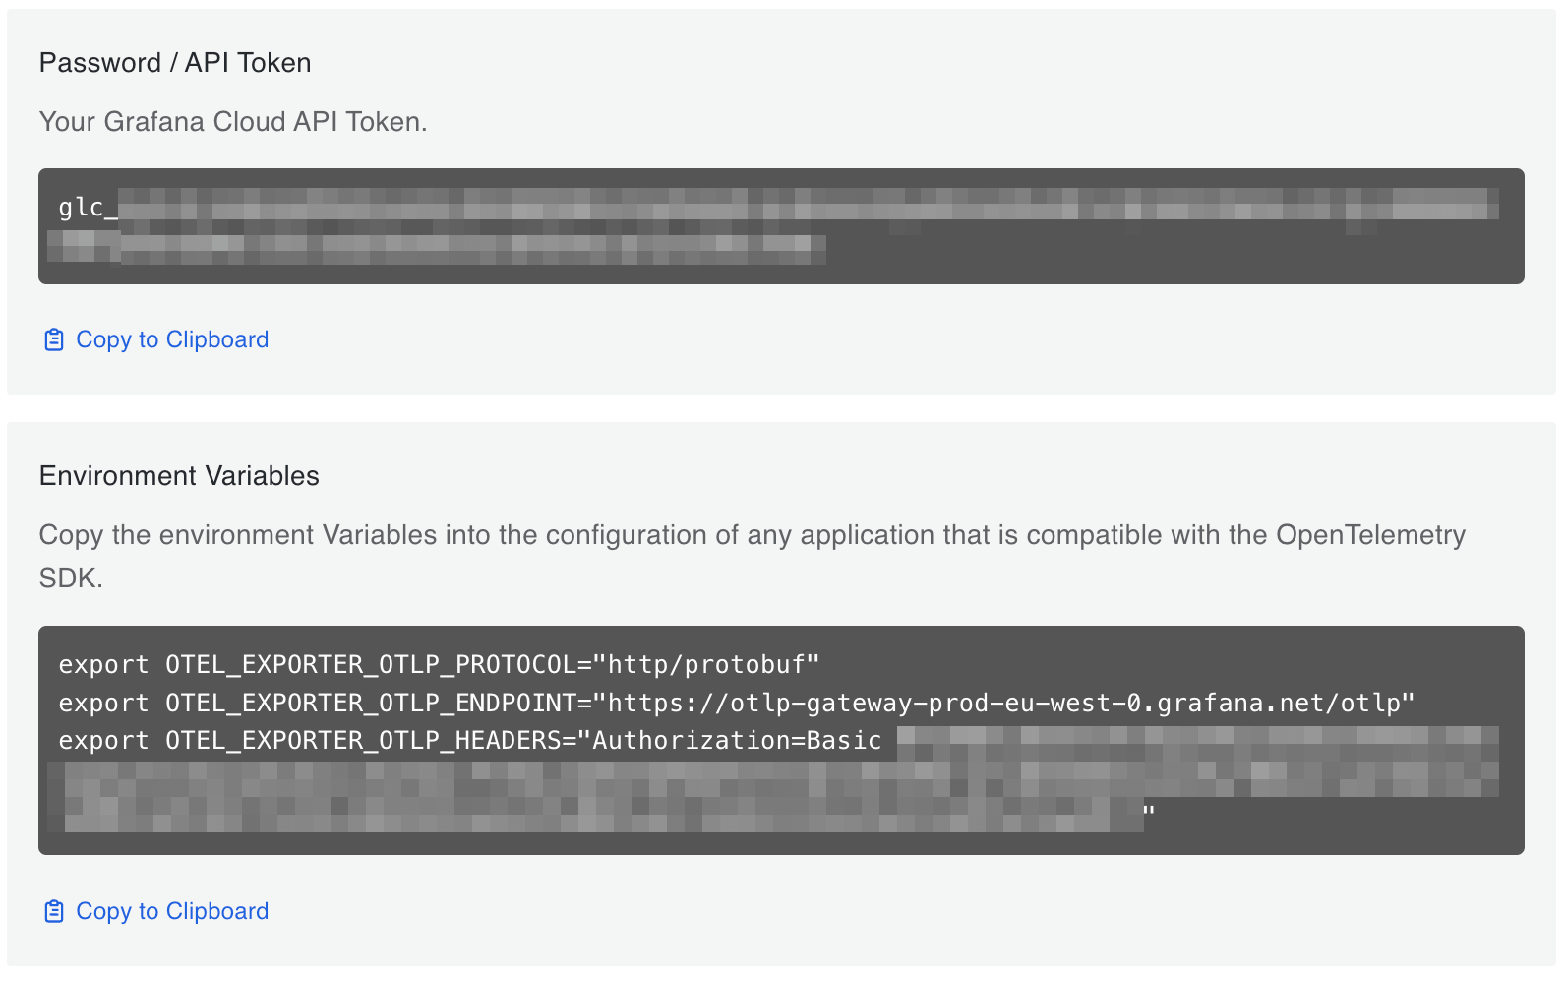This screenshot has width=1566, height=982.
Task: Click the Copy to Clipboard link for the API token
Action: [171, 338]
